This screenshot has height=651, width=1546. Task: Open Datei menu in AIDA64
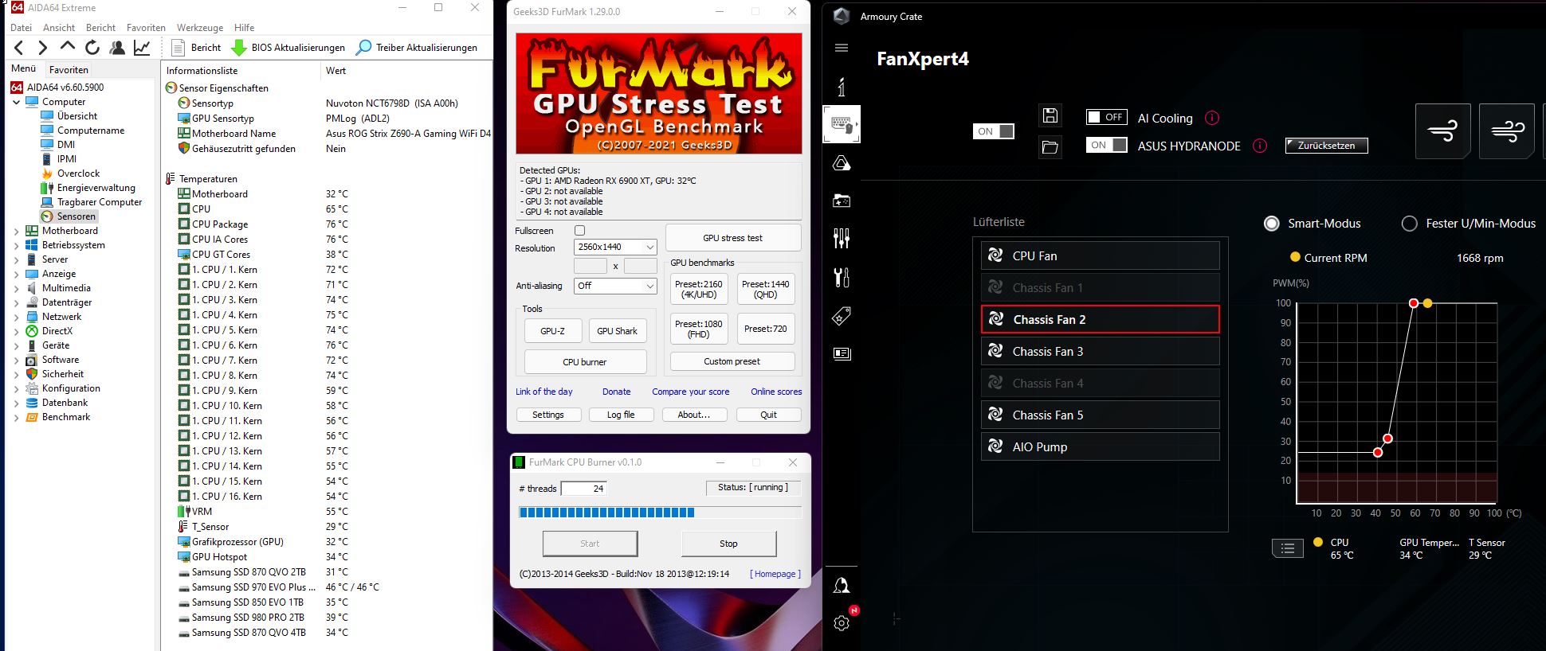22,27
